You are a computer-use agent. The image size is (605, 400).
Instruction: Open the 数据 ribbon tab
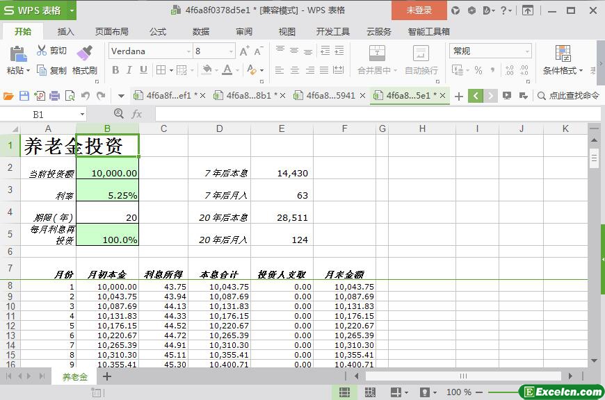point(201,31)
